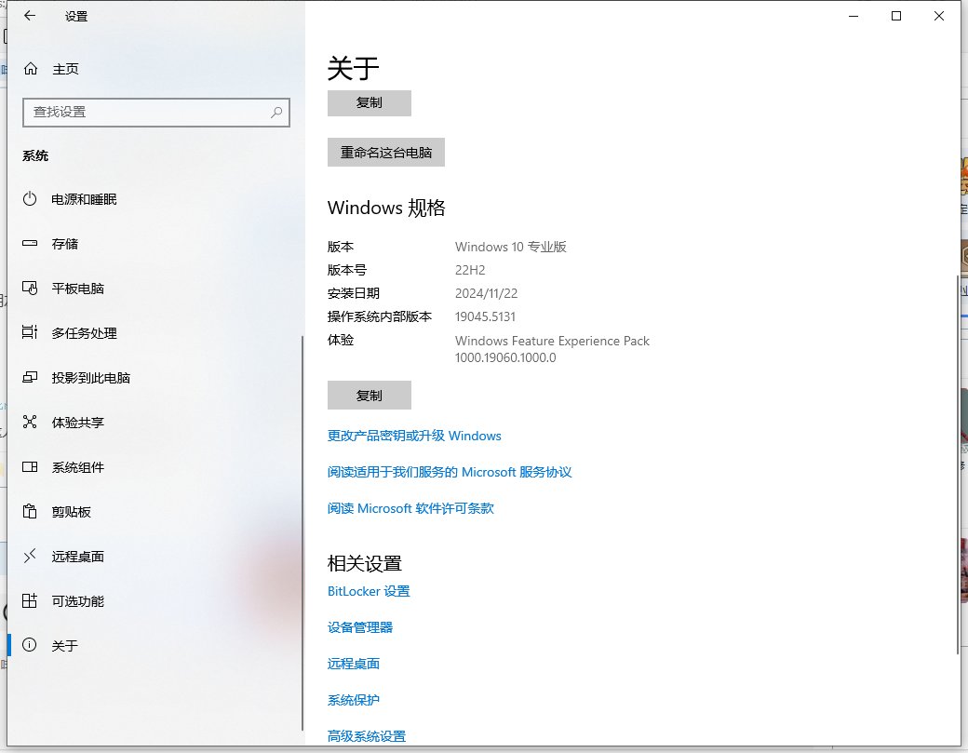Click the sharing icon for 体验共享
The width and height of the screenshot is (968, 753).
click(x=30, y=422)
